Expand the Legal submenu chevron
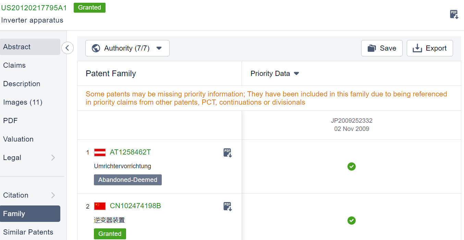 [x=53, y=158]
